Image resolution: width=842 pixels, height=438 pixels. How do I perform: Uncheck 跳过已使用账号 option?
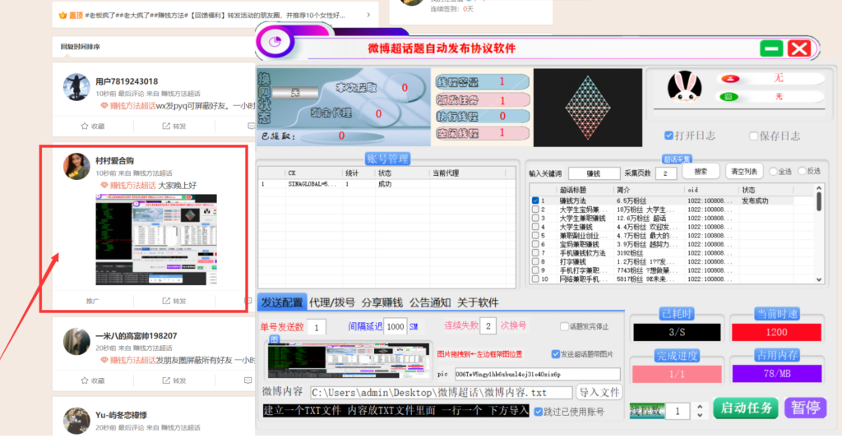coord(539,412)
